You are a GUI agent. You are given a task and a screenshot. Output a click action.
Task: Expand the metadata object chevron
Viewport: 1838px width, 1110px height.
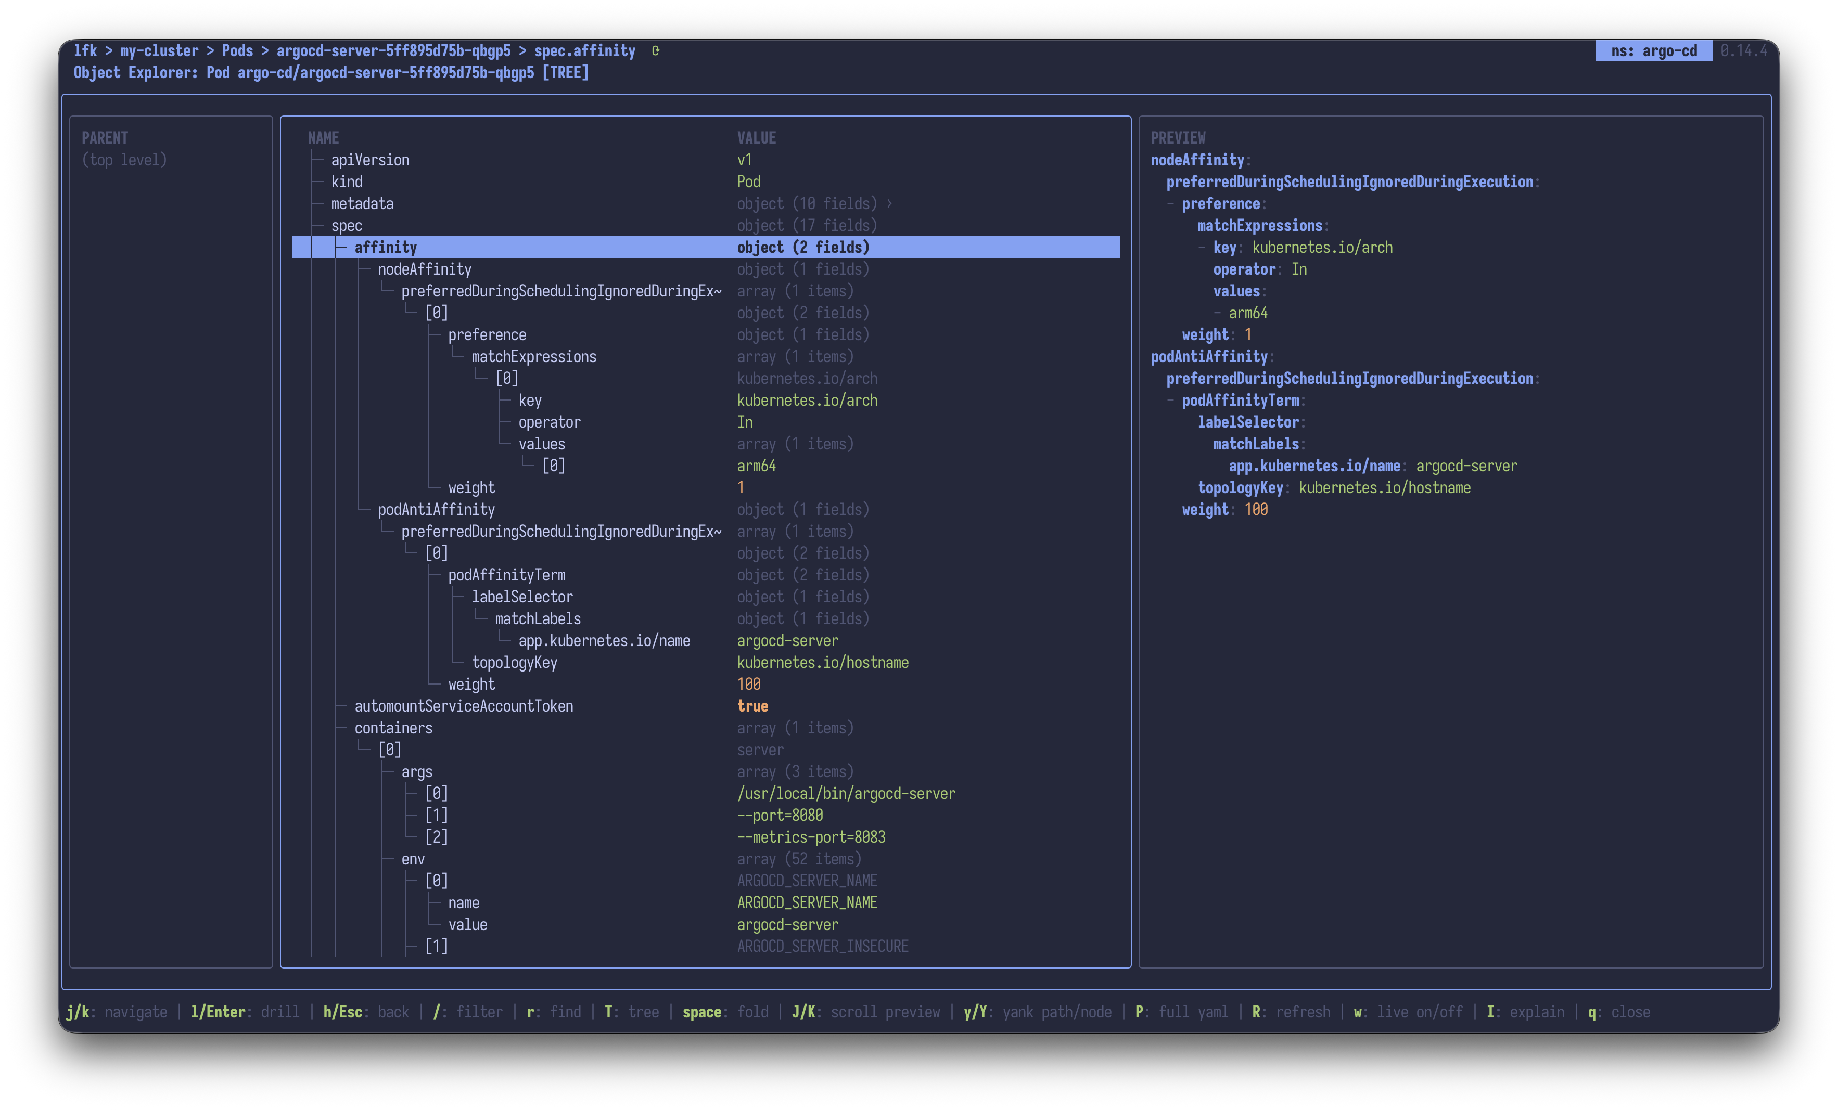coord(889,203)
